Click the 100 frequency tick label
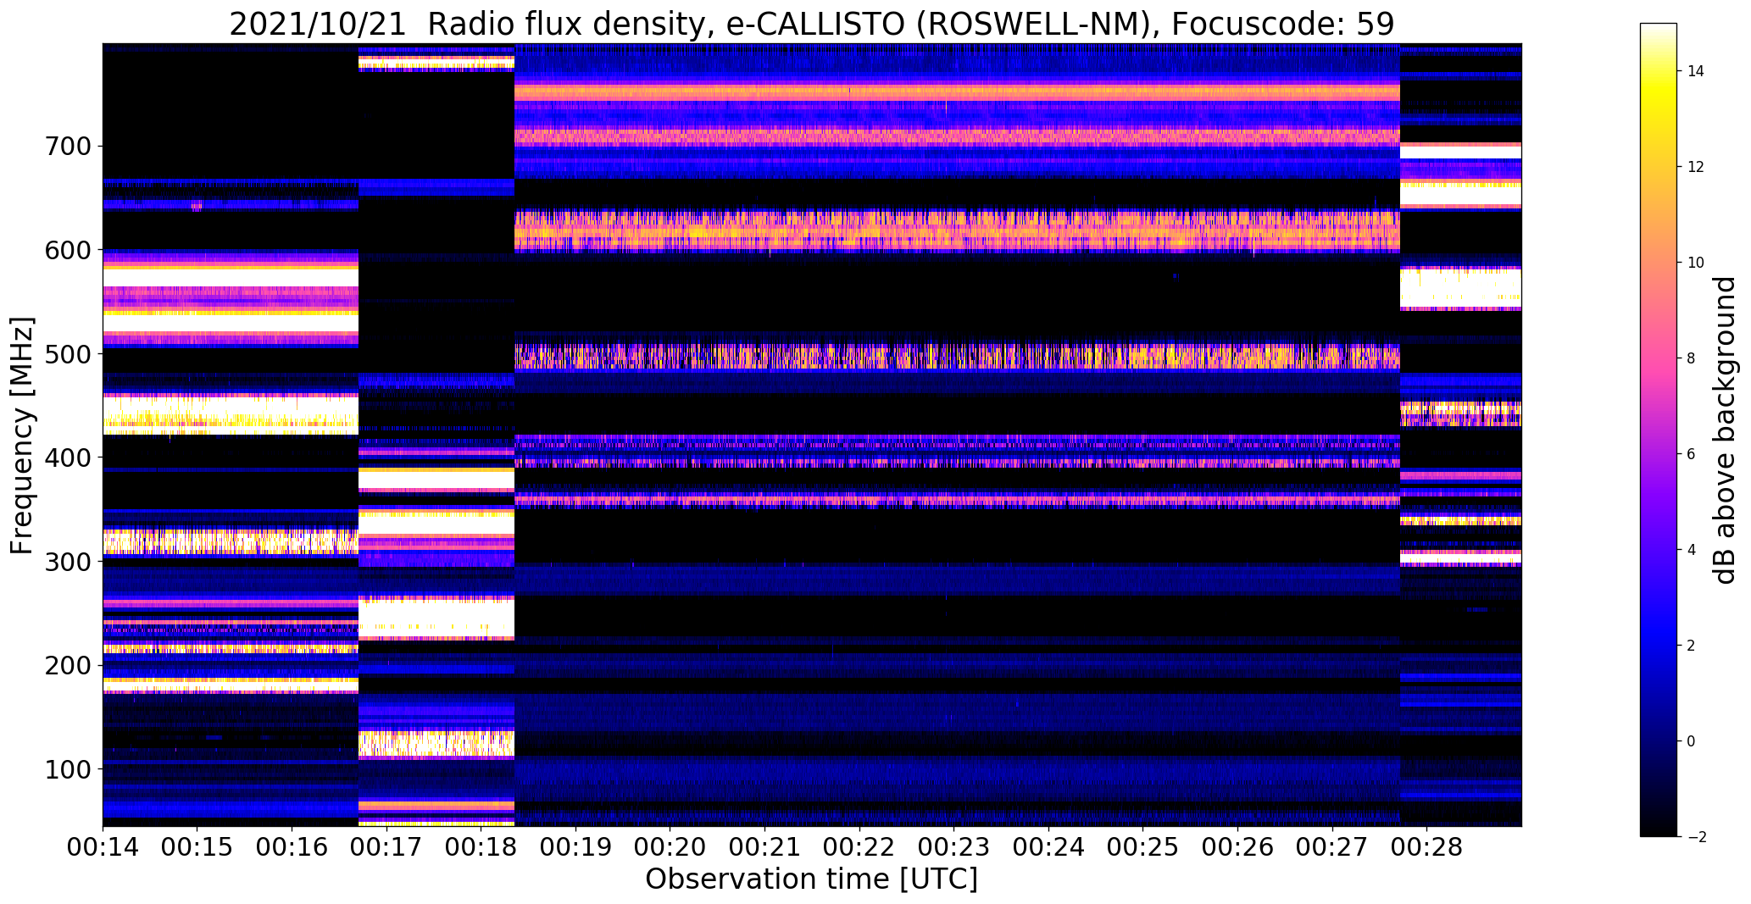 66,769
